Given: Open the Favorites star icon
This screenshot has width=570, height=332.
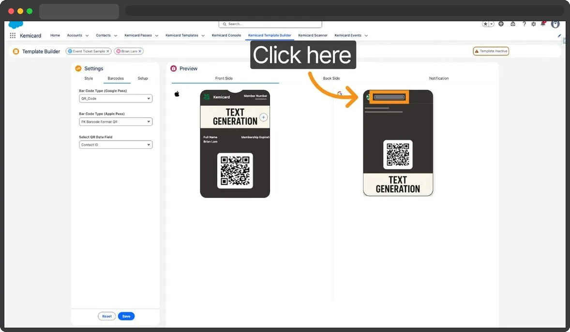Looking at the screenshot, I should click(485, 24).
